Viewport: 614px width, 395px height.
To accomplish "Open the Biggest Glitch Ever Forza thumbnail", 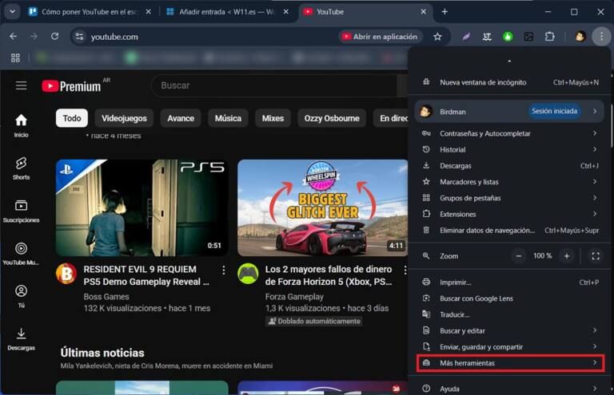I will [x=323, y=207].
